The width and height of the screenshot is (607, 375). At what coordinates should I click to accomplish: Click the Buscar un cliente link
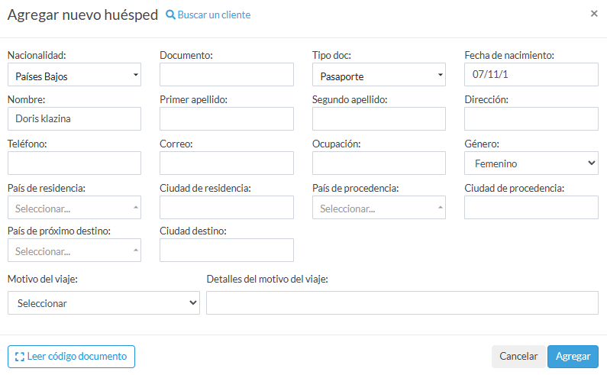pyautogui.click(x=208, y=15)
